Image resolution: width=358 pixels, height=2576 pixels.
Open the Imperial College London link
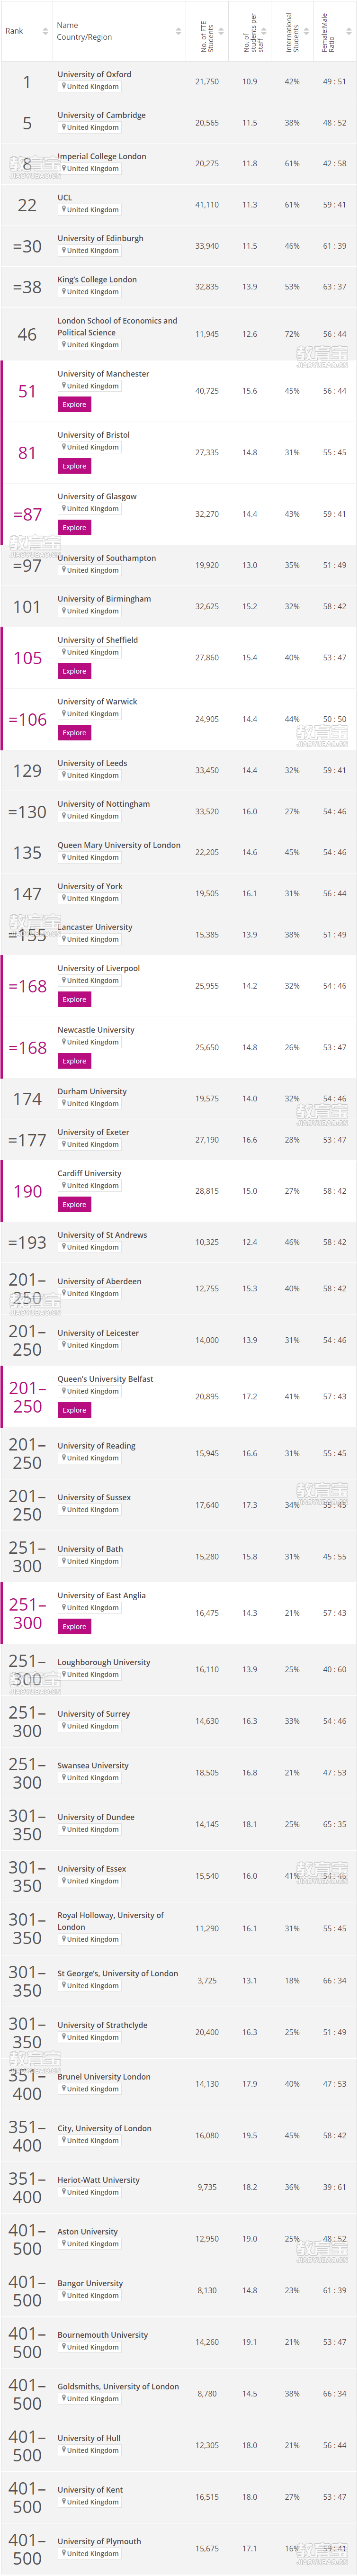tap(101, 156)
